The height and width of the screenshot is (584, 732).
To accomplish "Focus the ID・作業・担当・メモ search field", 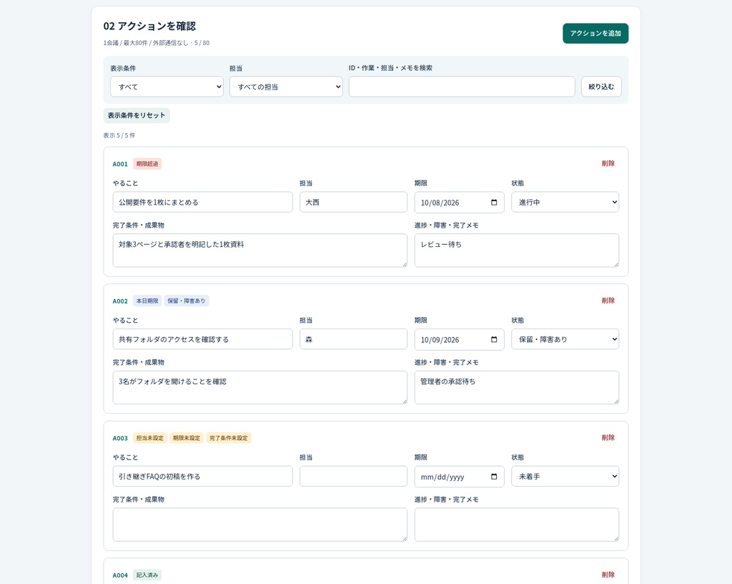I will click(x=462, y=87).
